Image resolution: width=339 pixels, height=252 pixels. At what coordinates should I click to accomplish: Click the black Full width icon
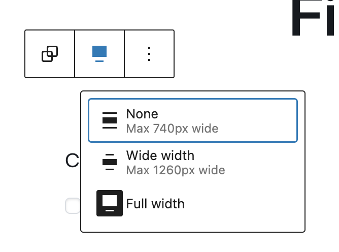[110, 203]
